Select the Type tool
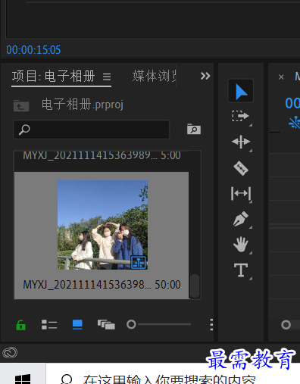Screen dimensions: 300x384 [241, 270]
